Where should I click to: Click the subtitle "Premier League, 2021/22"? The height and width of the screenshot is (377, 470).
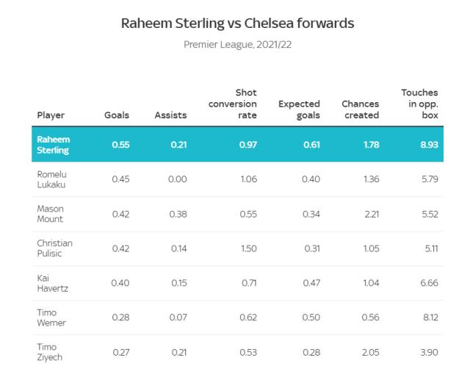click(237, 45)
